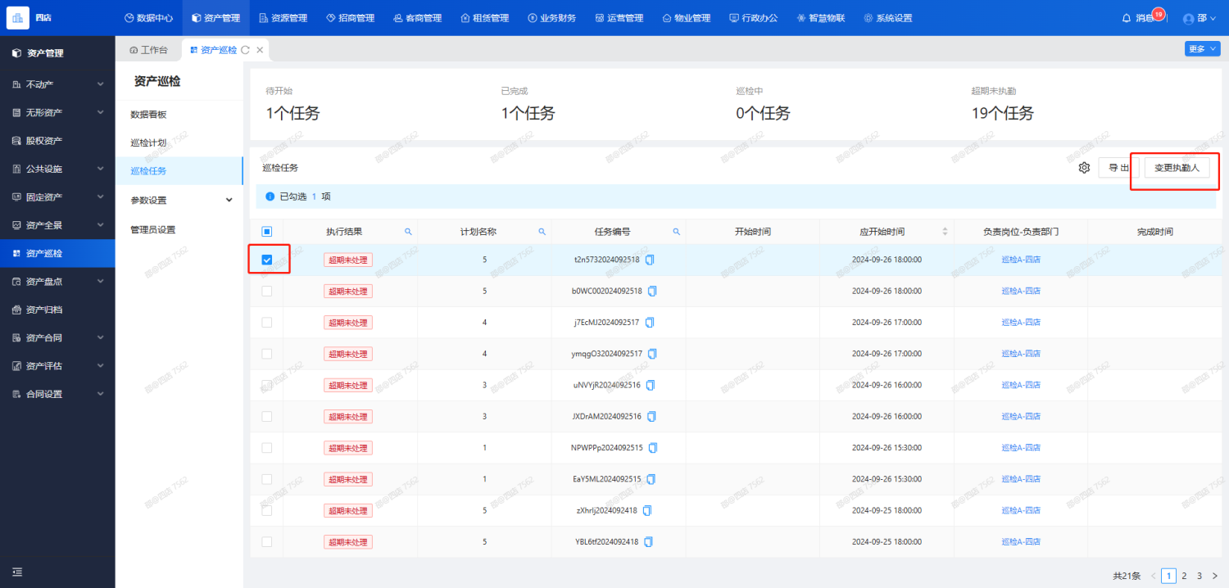Click 导出 export button

pyautogui.click(x=1118, y=168)
